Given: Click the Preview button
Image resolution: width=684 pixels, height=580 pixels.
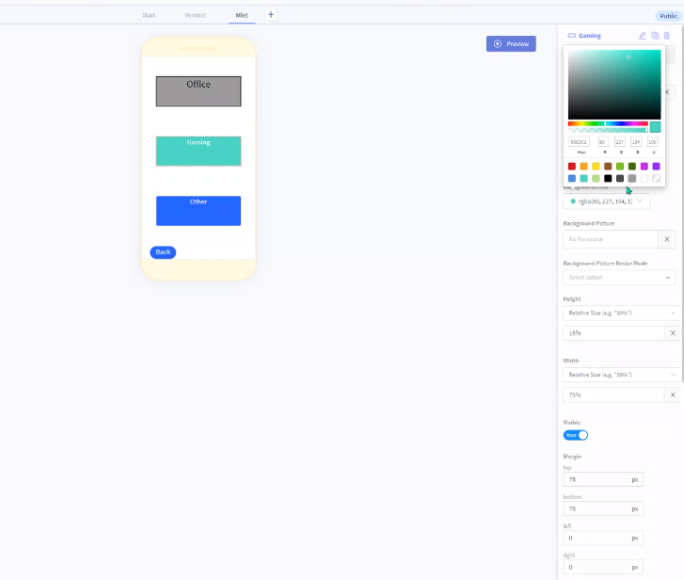Looking at the screenshot, I should (x=511, y=43).
